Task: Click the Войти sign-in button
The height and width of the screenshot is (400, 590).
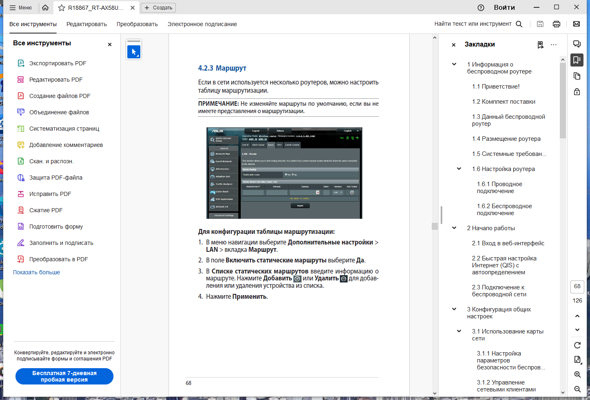Action: (x=504, y=7)
